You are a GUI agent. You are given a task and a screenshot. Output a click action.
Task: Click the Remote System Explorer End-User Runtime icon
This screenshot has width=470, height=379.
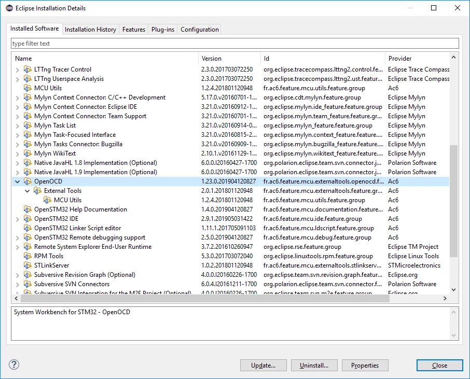click(27, 247)
